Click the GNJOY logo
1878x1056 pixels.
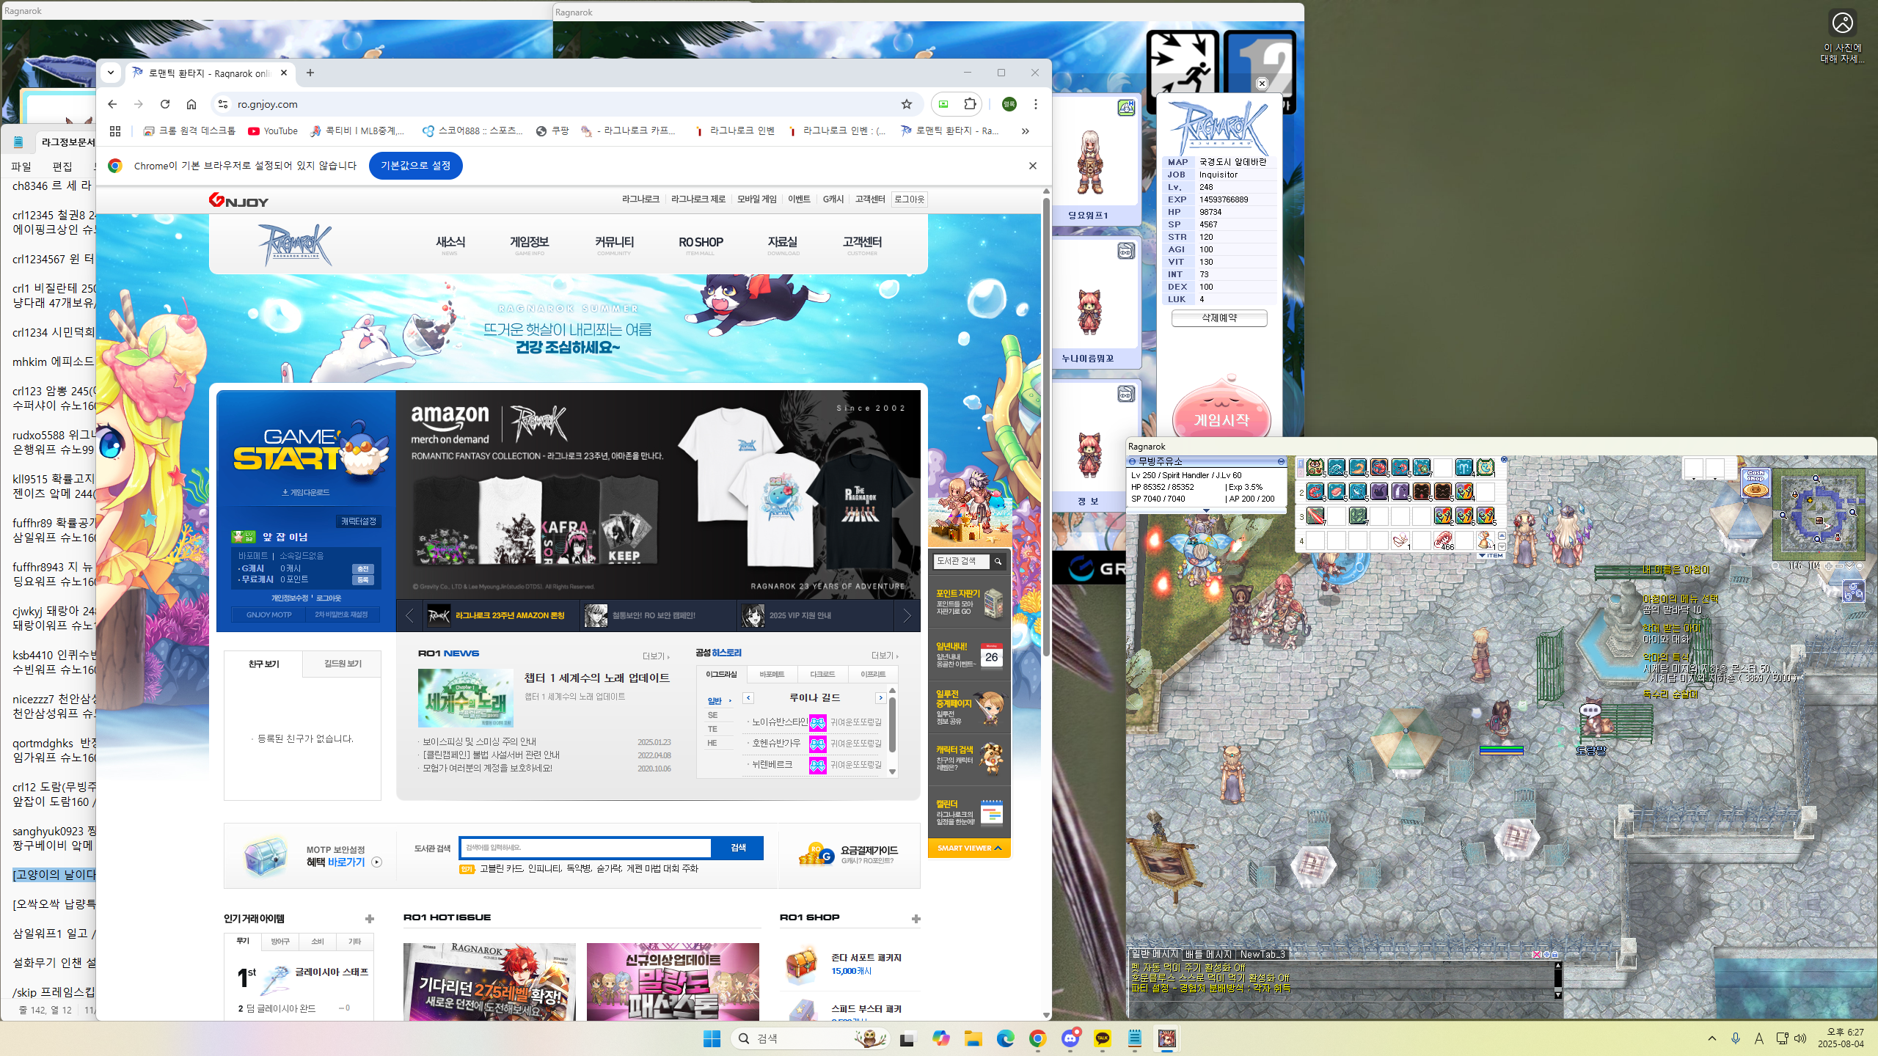point(238,200)
